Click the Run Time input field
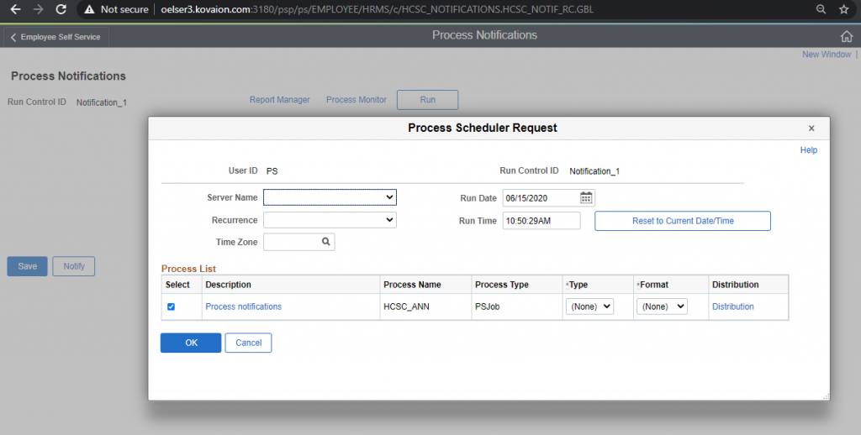Image resolution: width=861 pixels, height=435 pixels. [x=541, y=221]
